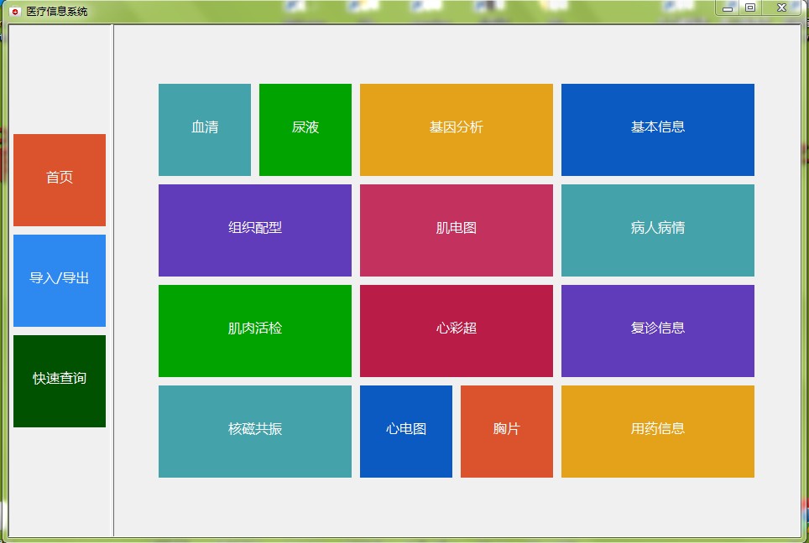This screenshot has width=809, height=543.
Task: Click the 胸片 tile
Action: point(507,432)
